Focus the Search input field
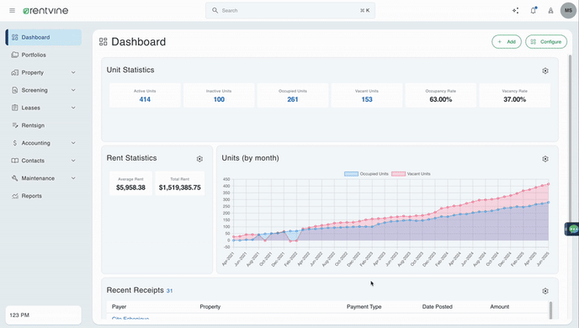Image resolution: width=579 pixels, height=328 pixels. 290,10
